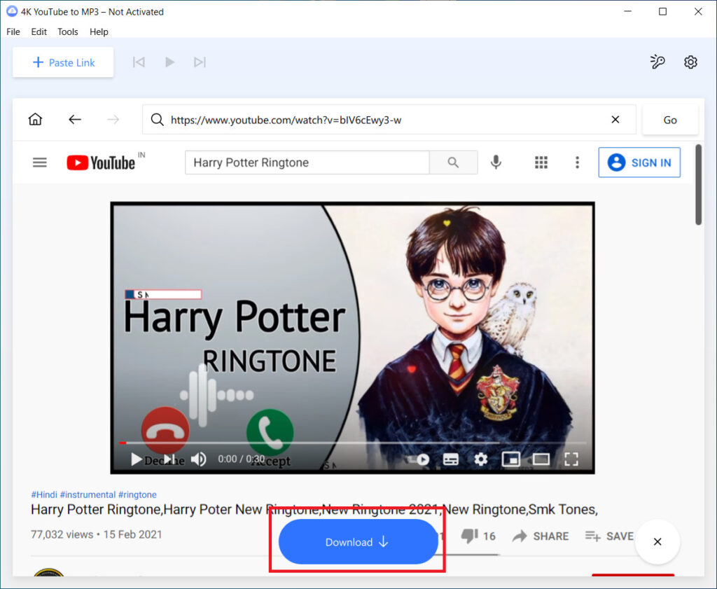The height and width of the screenshot is (589, 717).
Task: Click the '77,032 views' text
Action: point(62,534)
